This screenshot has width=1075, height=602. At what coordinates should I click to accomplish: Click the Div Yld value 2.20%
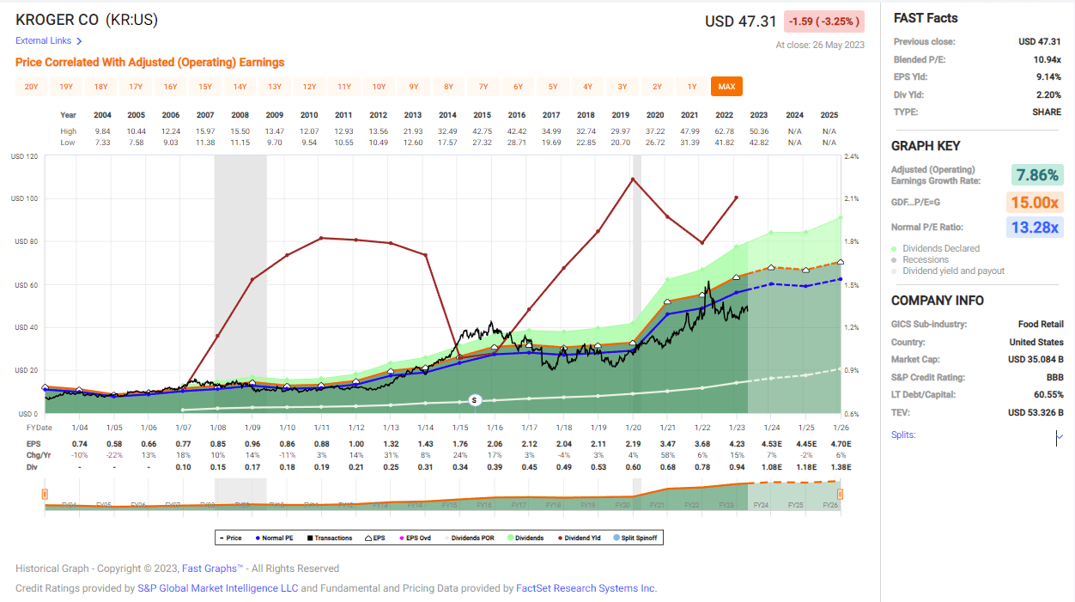click(1048, 94)
